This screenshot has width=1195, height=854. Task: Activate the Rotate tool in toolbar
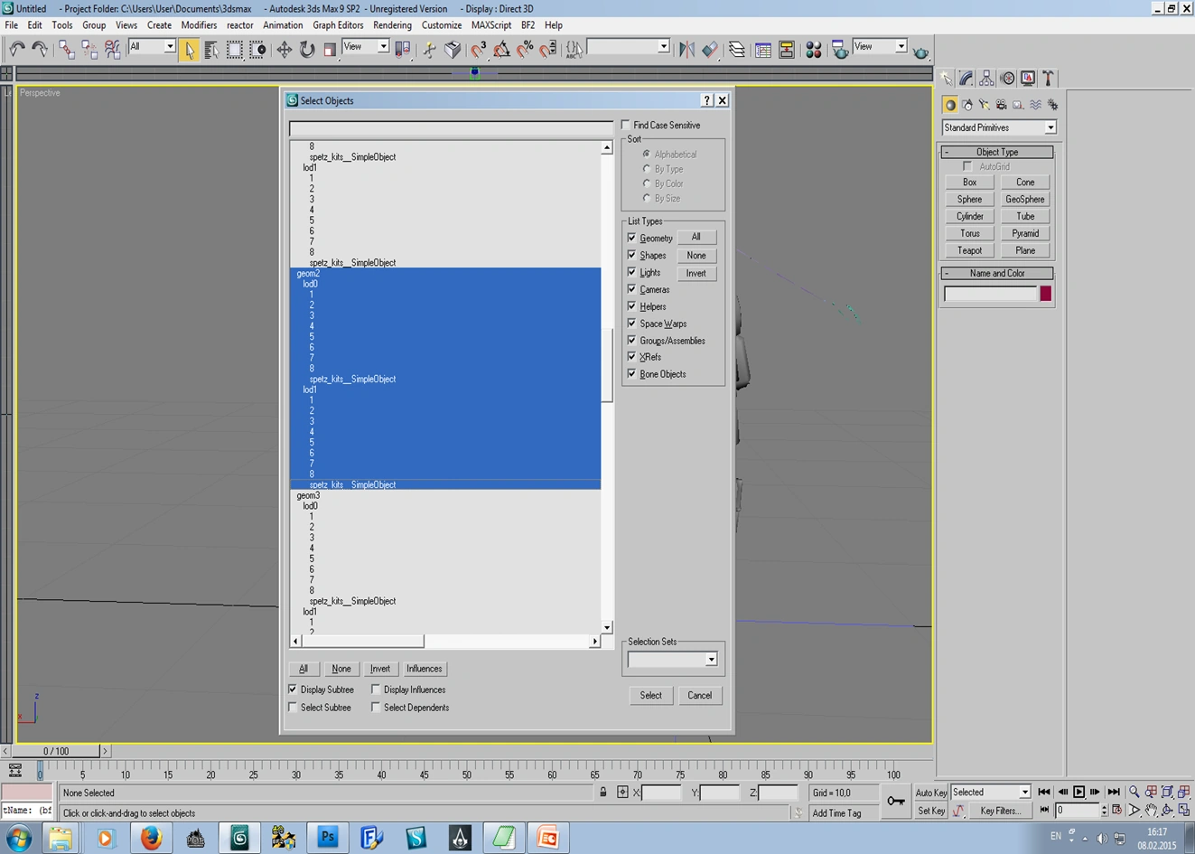click(x=307, y=49)
